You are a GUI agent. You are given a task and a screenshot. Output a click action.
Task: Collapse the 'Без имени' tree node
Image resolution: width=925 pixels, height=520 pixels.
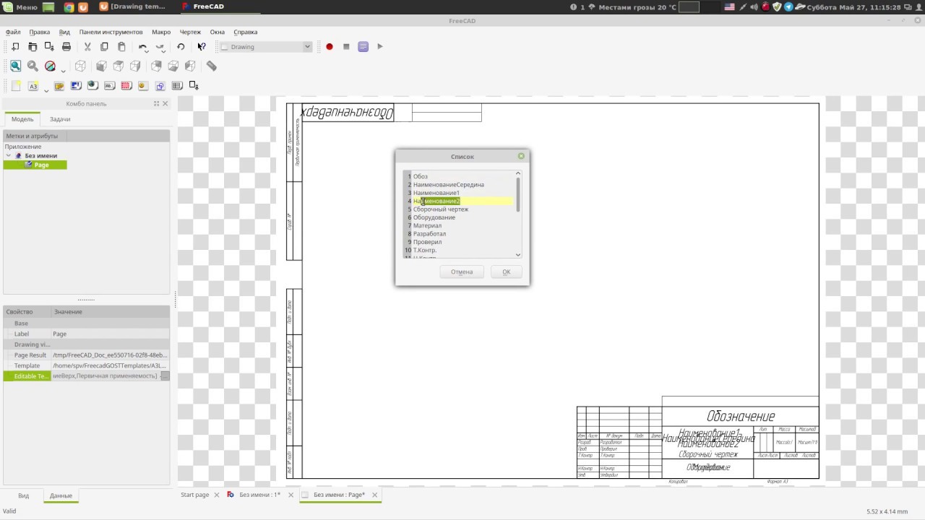pos(9,155)
